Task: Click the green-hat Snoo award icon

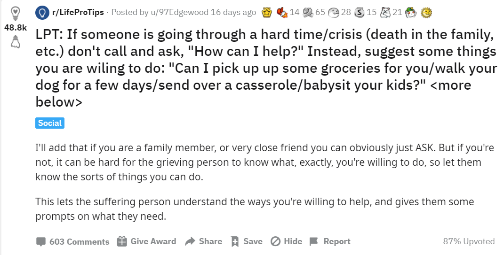Action: click(411, 13)
